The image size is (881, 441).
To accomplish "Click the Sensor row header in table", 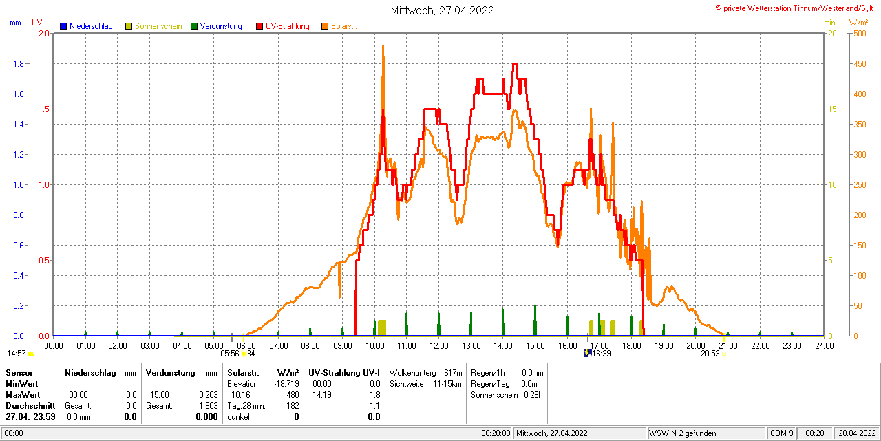I will click(19, 373).
